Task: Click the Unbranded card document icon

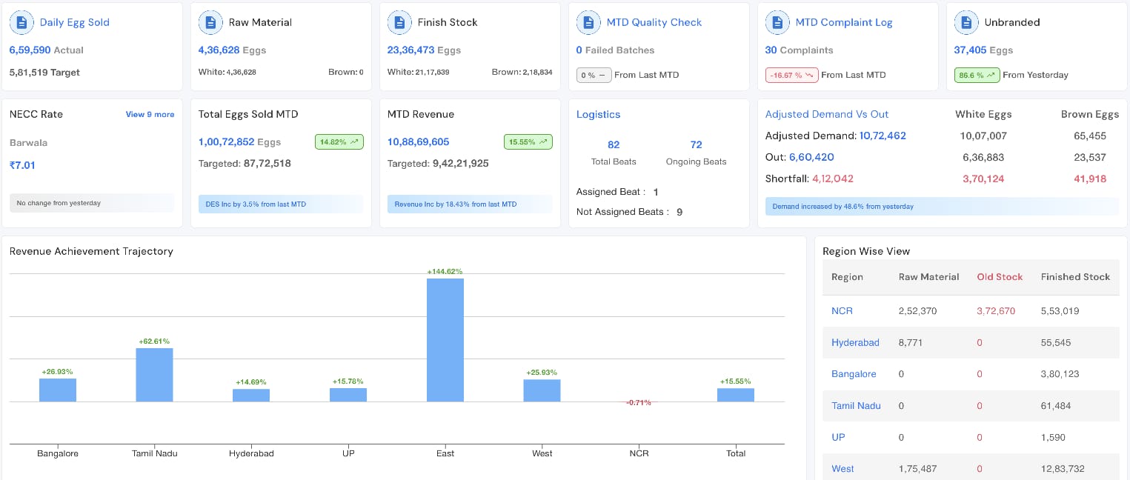Action: coord(967,22)
